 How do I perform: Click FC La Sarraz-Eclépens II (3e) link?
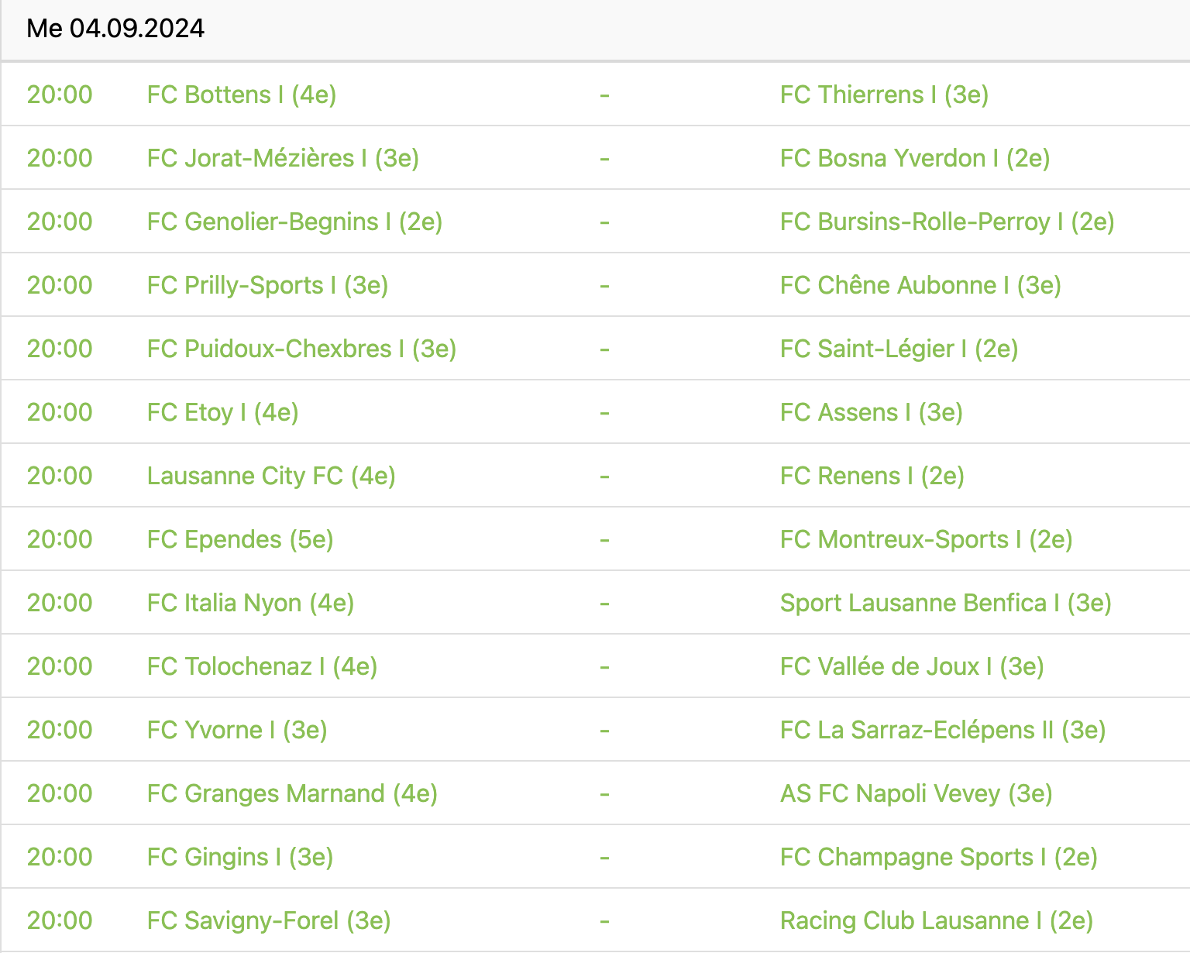click(942, 730)
